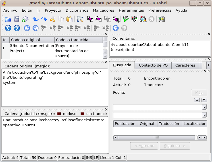Click the next fuzzy or untranslated icon
212x162 pixels.
point(53,28)
